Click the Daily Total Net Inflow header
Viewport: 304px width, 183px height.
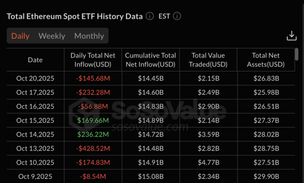click(x=93, y=60)
